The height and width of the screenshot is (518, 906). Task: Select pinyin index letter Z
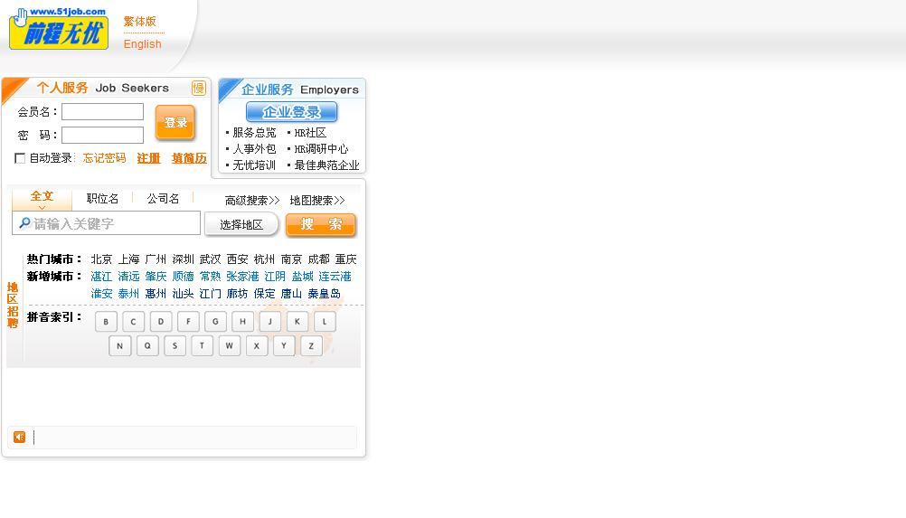(311, 346)
